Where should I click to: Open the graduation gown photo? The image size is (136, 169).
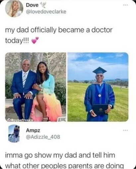tap(98, 87)
